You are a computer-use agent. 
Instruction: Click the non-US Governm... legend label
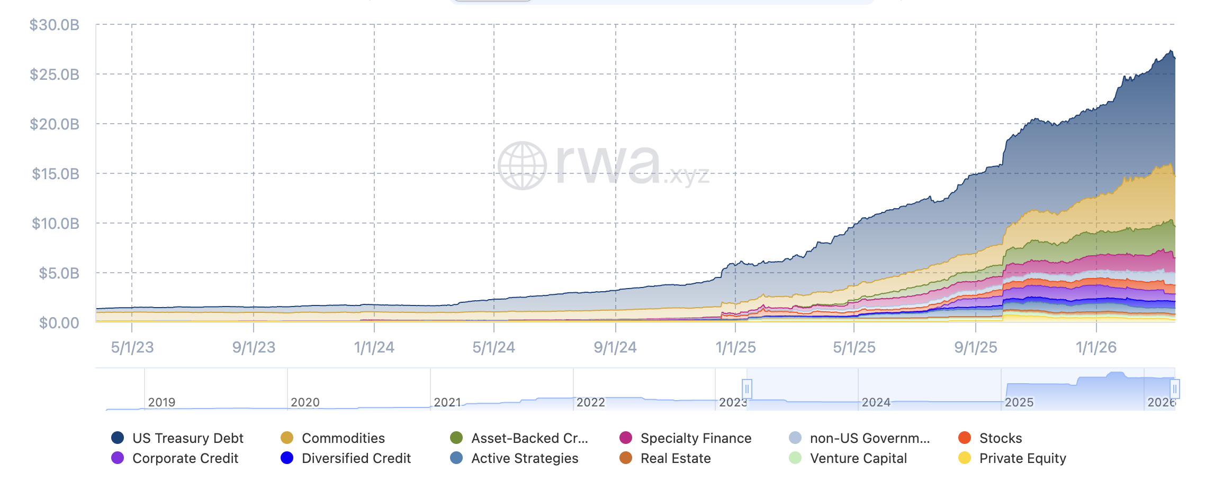[x=869, y=438]
